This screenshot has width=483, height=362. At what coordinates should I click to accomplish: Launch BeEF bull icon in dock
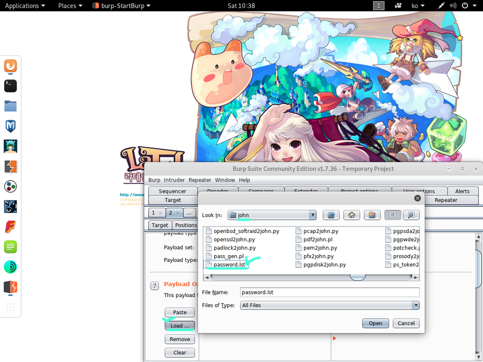(x=10, y=207)
